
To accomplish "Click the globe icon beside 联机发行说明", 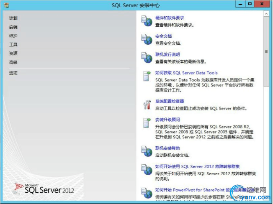I will point(147,58).
